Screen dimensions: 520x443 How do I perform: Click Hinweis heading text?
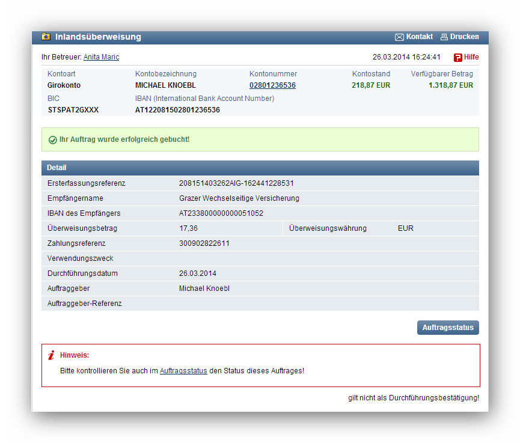pos(75,355)
